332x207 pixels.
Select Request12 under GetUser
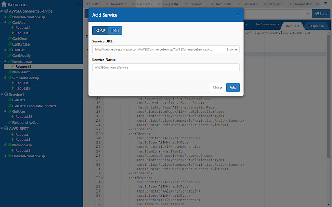[x=23, y=117]
